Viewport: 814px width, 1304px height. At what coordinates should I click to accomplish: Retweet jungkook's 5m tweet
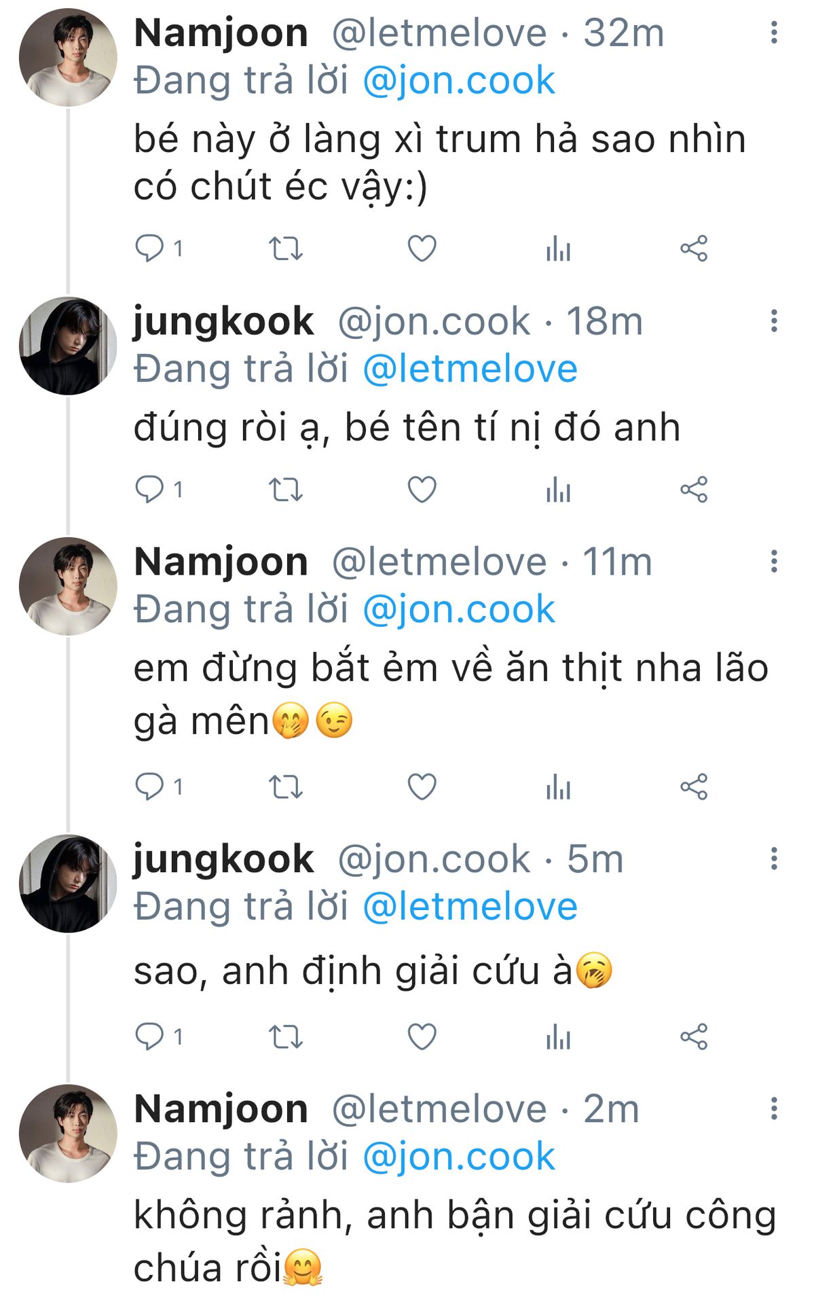(x=286, y=1036)
